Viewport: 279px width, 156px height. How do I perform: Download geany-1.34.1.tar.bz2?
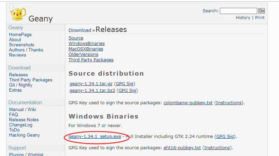click(92, 90)
